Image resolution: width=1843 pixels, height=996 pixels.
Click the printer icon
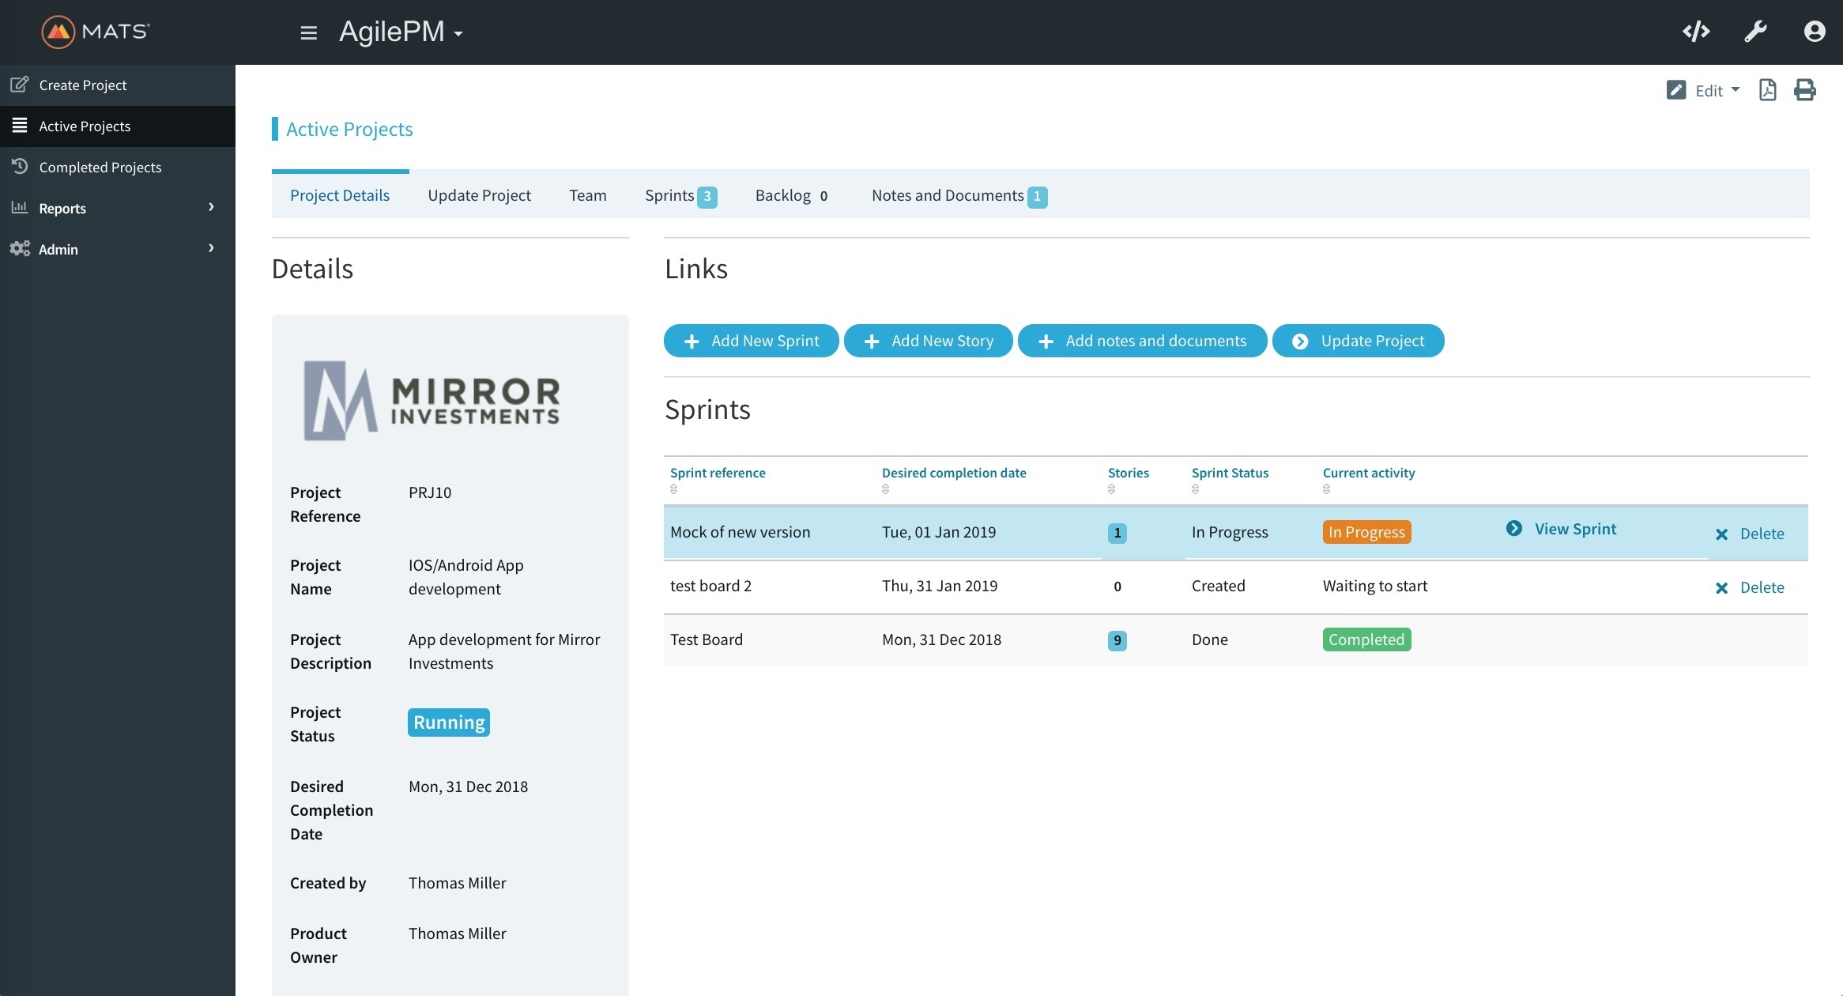(x=1804, y=90)
